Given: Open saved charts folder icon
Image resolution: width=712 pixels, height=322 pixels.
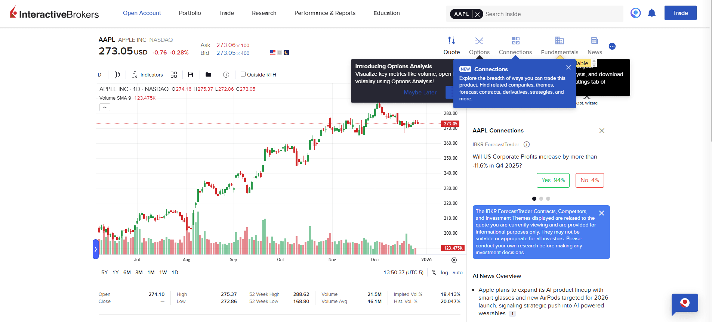Looking at the screenshot, I should (209, 75).
